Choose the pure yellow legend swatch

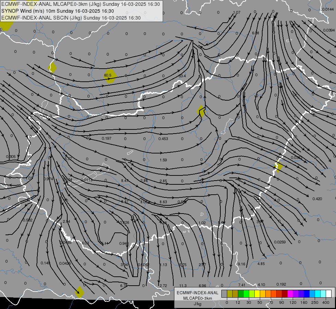pos(257,294)
